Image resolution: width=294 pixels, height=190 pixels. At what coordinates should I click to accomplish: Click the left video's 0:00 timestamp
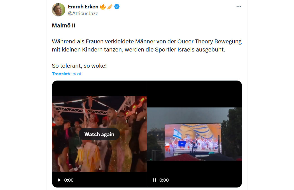(x=69, y=180)
